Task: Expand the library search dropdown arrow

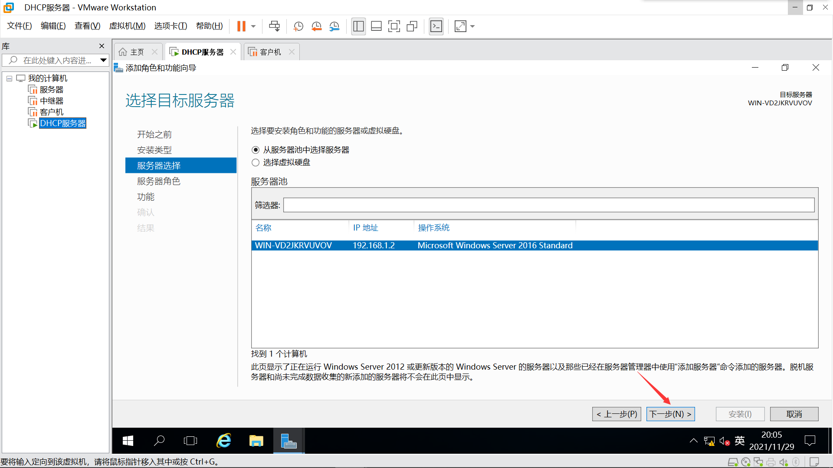Action: [103, 60]
